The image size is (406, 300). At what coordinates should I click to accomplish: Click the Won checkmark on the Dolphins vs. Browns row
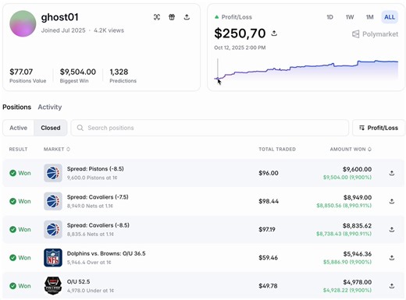click(x=12, y=258)
